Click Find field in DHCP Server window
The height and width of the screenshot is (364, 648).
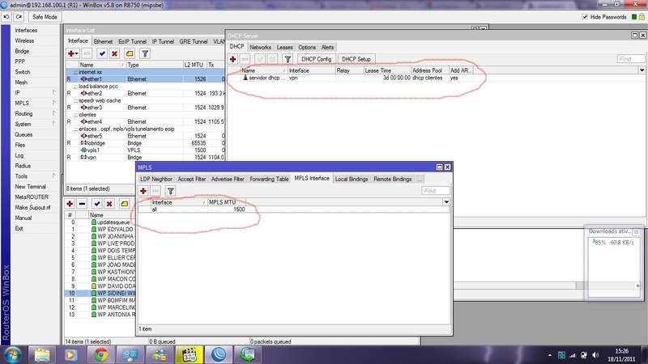pos(631,59)
